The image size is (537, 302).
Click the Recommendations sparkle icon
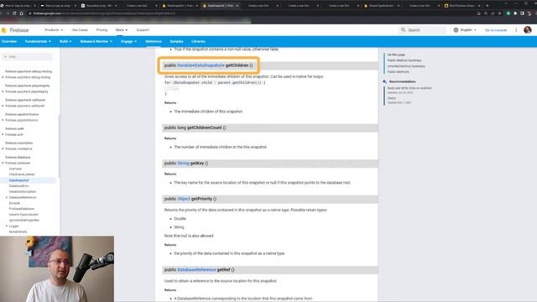click(384, 81)
